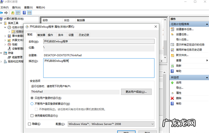Image resolution: width=209 pixels, height=133 pixels.
Task: Open the 配置 dropdown list
Action: 111,124
